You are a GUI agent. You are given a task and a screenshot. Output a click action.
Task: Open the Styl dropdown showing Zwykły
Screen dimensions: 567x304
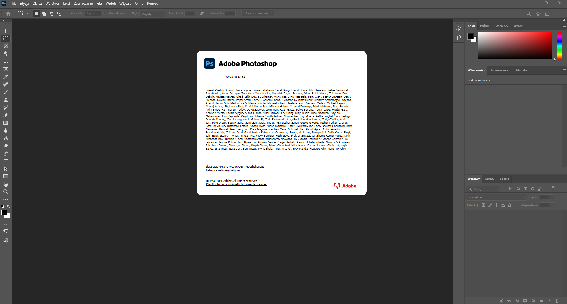(152, 14)
